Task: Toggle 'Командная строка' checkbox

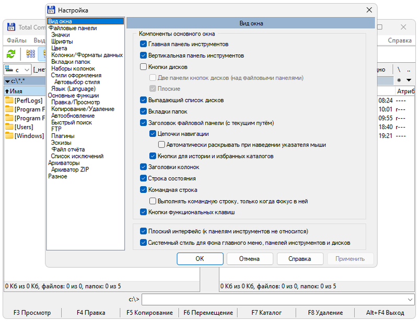Action: 143,190
